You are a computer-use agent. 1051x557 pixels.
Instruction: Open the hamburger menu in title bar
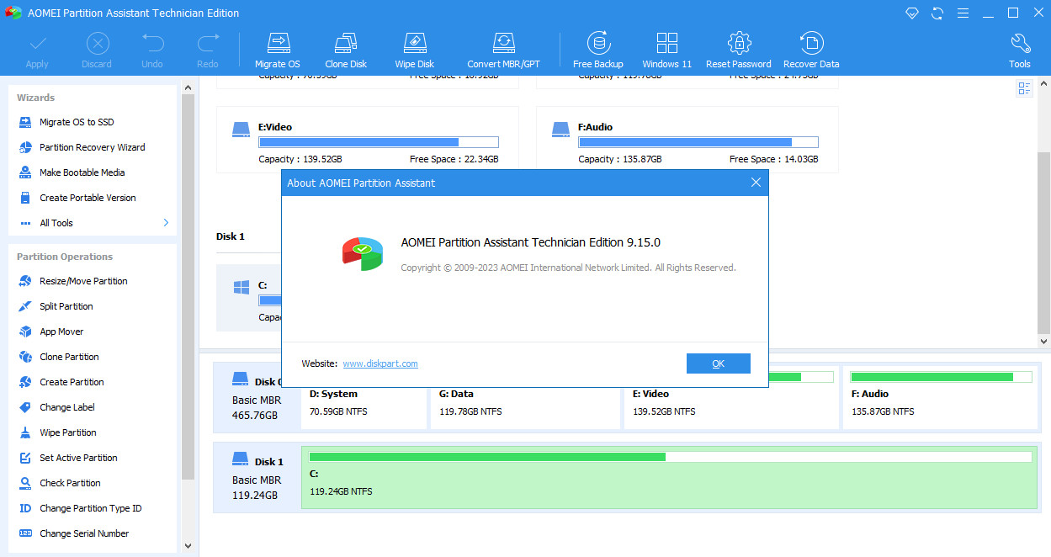tap(963, 13)
